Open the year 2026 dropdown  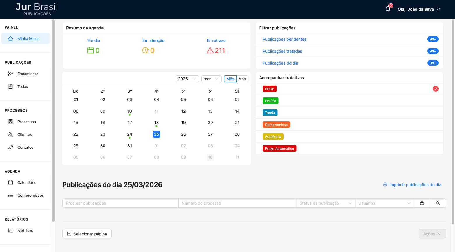click(x=187, y=79)
